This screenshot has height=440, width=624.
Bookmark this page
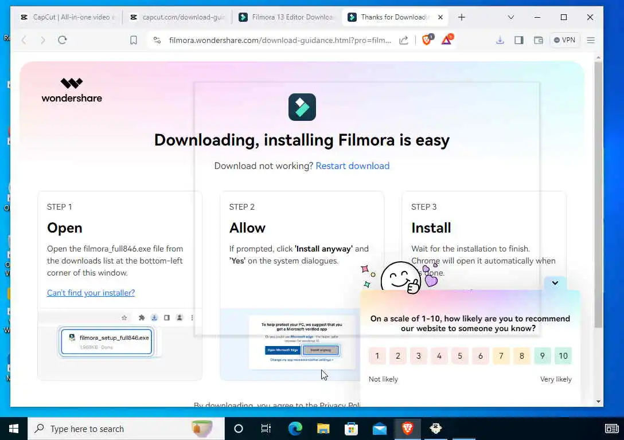coord(134,40)
